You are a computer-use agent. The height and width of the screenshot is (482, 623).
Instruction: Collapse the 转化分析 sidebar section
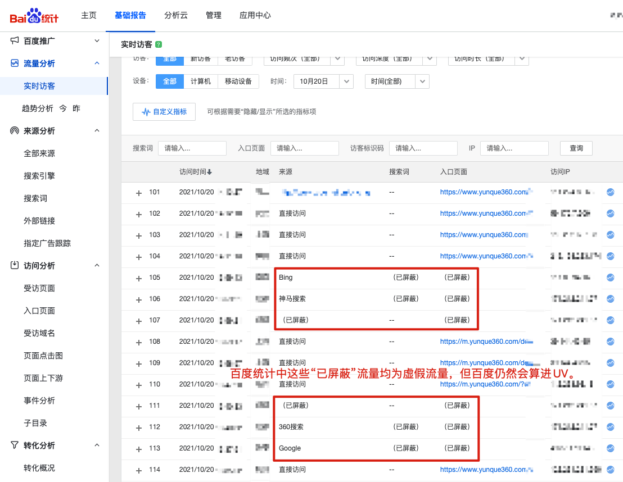coord(97,445)
